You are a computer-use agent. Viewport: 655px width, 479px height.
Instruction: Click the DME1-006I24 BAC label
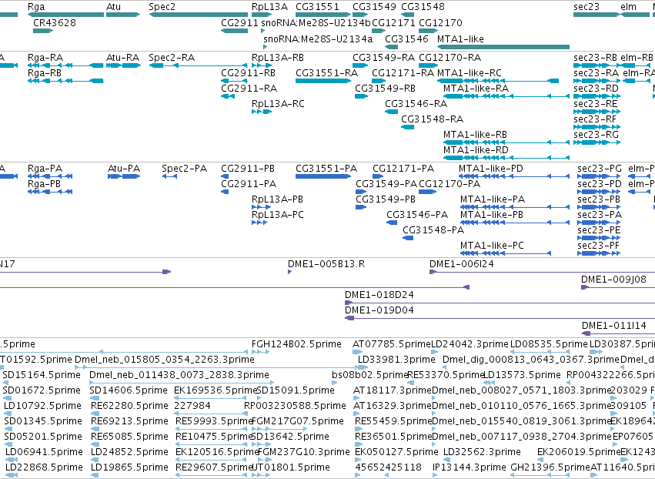(x=462, y=263)
